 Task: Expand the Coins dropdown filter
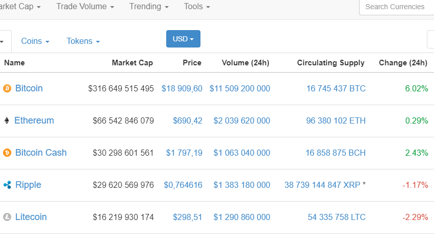35,41
